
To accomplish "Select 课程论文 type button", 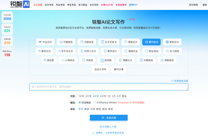I will click(x=131, y=42).
